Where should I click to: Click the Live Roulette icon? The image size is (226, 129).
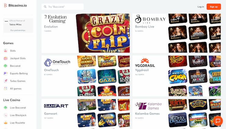[5, 123]
